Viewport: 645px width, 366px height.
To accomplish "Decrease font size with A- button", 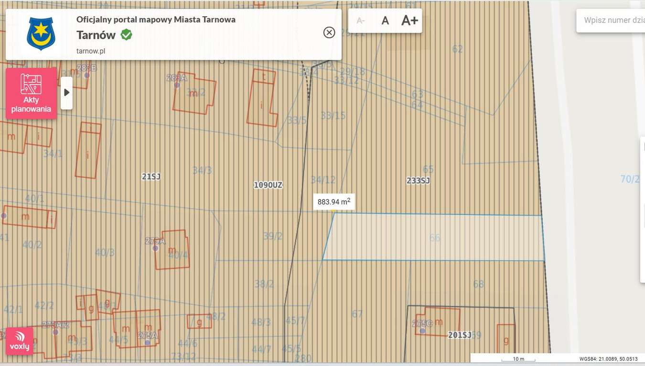I will coord(361,21).
